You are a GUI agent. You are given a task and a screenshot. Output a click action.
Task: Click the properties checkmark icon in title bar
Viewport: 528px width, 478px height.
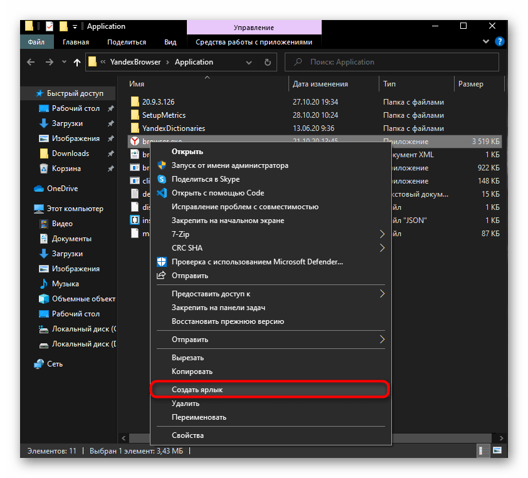click(x=50, y=26)
